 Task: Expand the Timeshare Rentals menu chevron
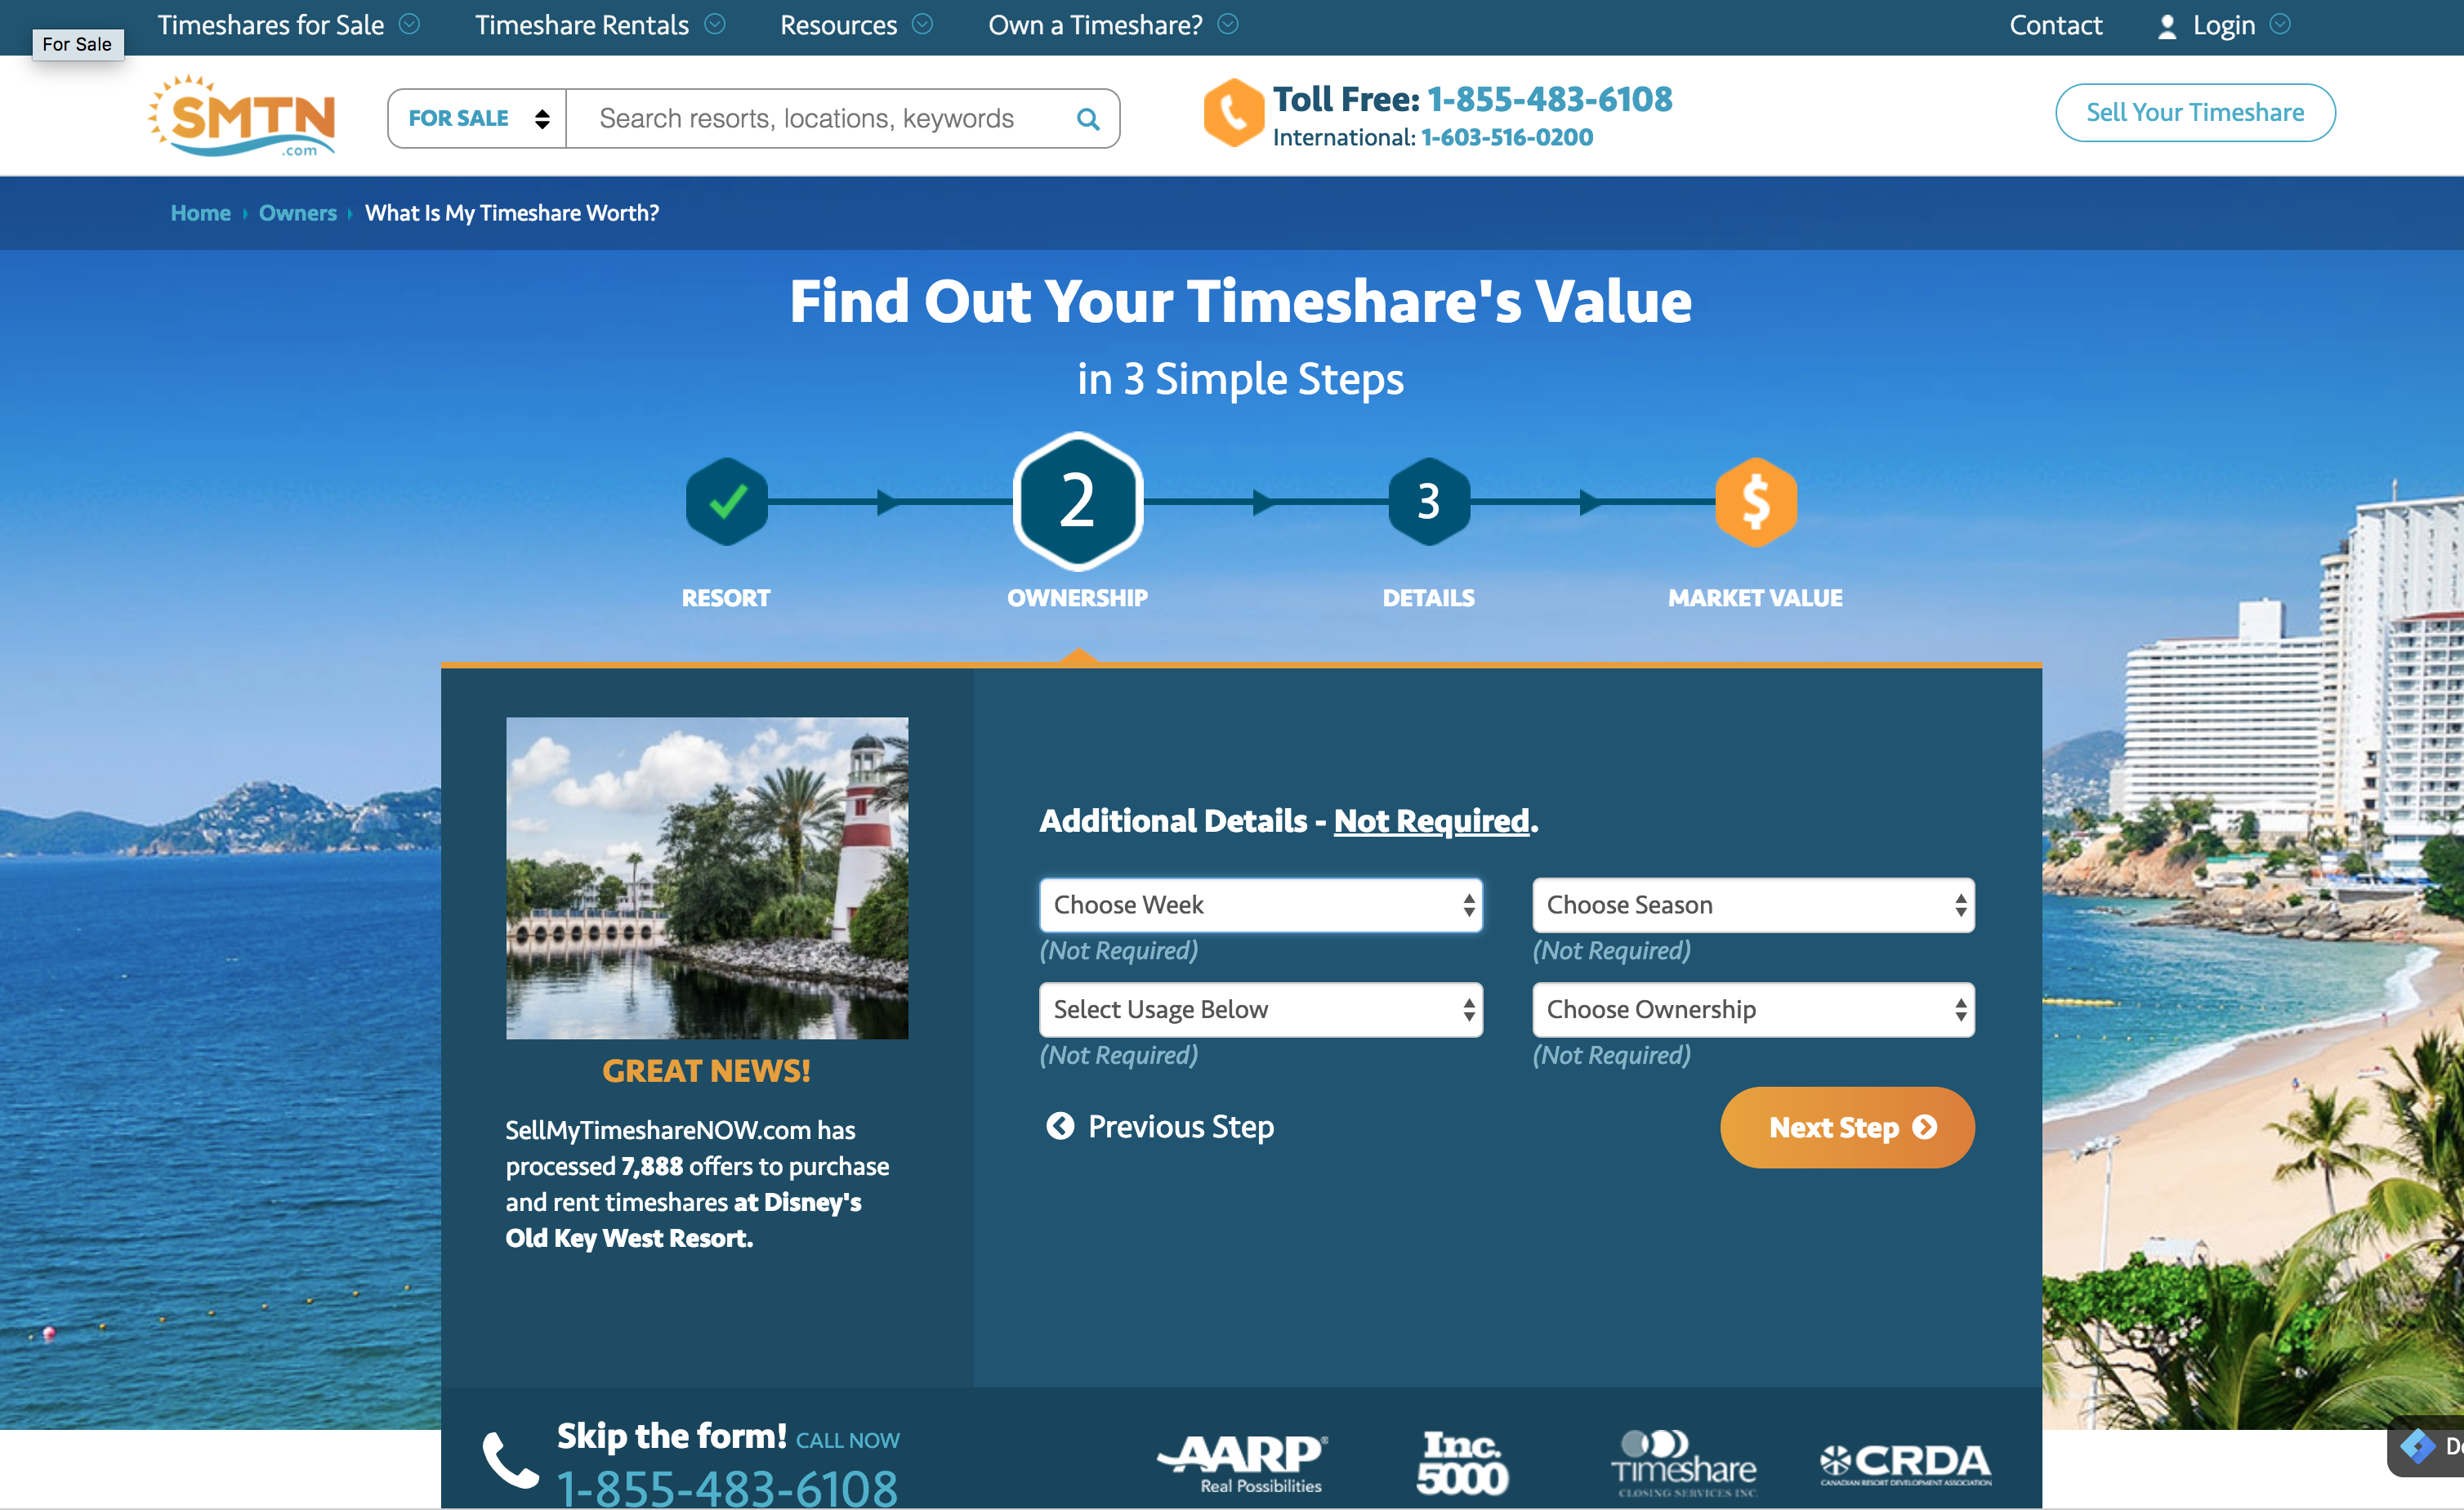715,24
